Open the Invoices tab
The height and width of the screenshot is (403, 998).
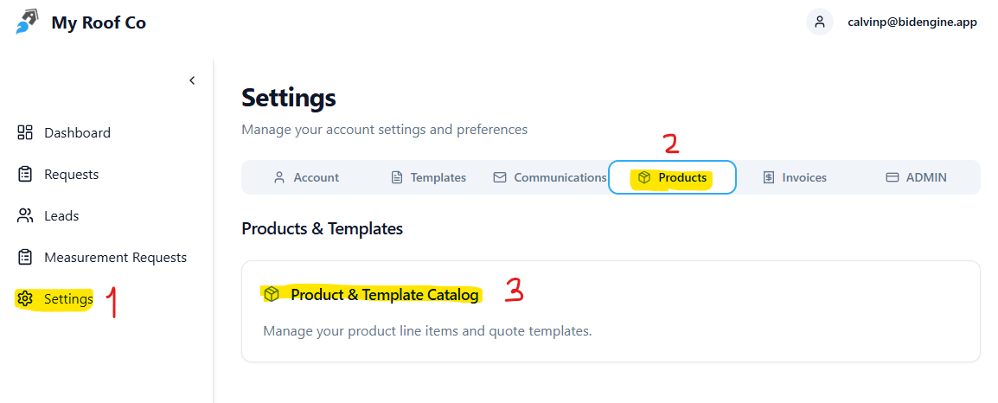tap(795, 177)
